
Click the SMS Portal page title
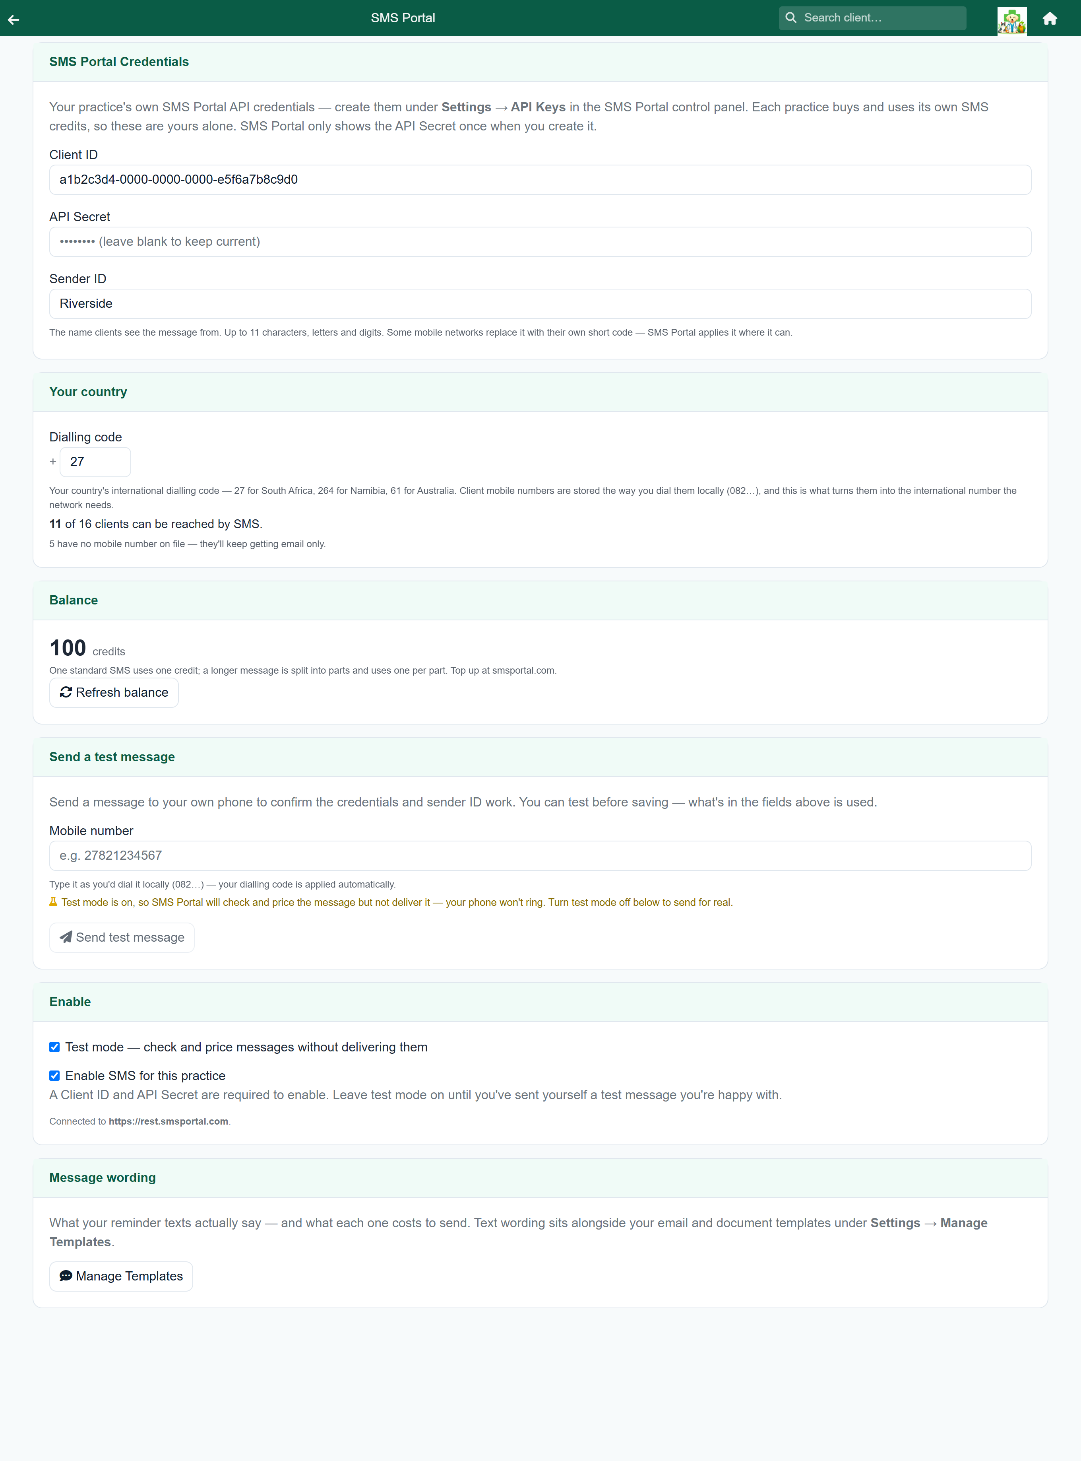click(403, 17)
